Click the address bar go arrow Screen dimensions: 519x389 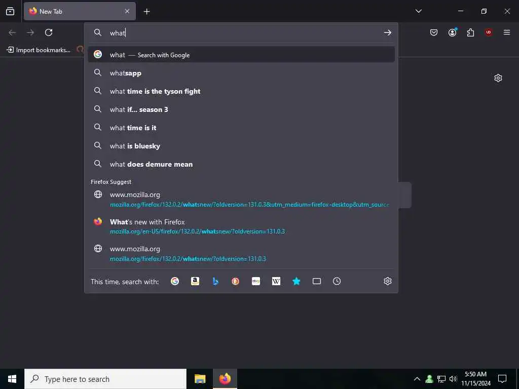click(x=387, y=32)
